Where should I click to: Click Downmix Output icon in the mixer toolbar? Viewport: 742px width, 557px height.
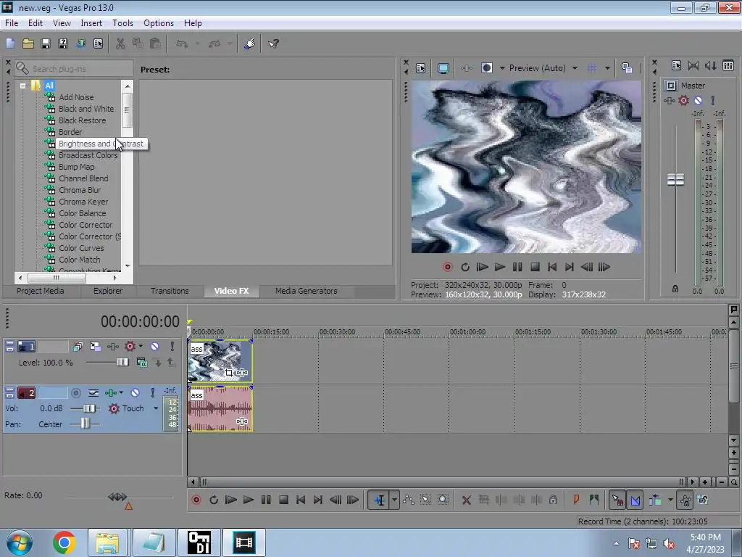(693, 66)
